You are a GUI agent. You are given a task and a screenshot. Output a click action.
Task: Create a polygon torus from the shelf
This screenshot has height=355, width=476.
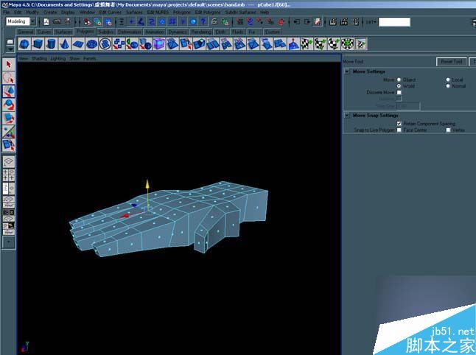(x=91, y=44)
